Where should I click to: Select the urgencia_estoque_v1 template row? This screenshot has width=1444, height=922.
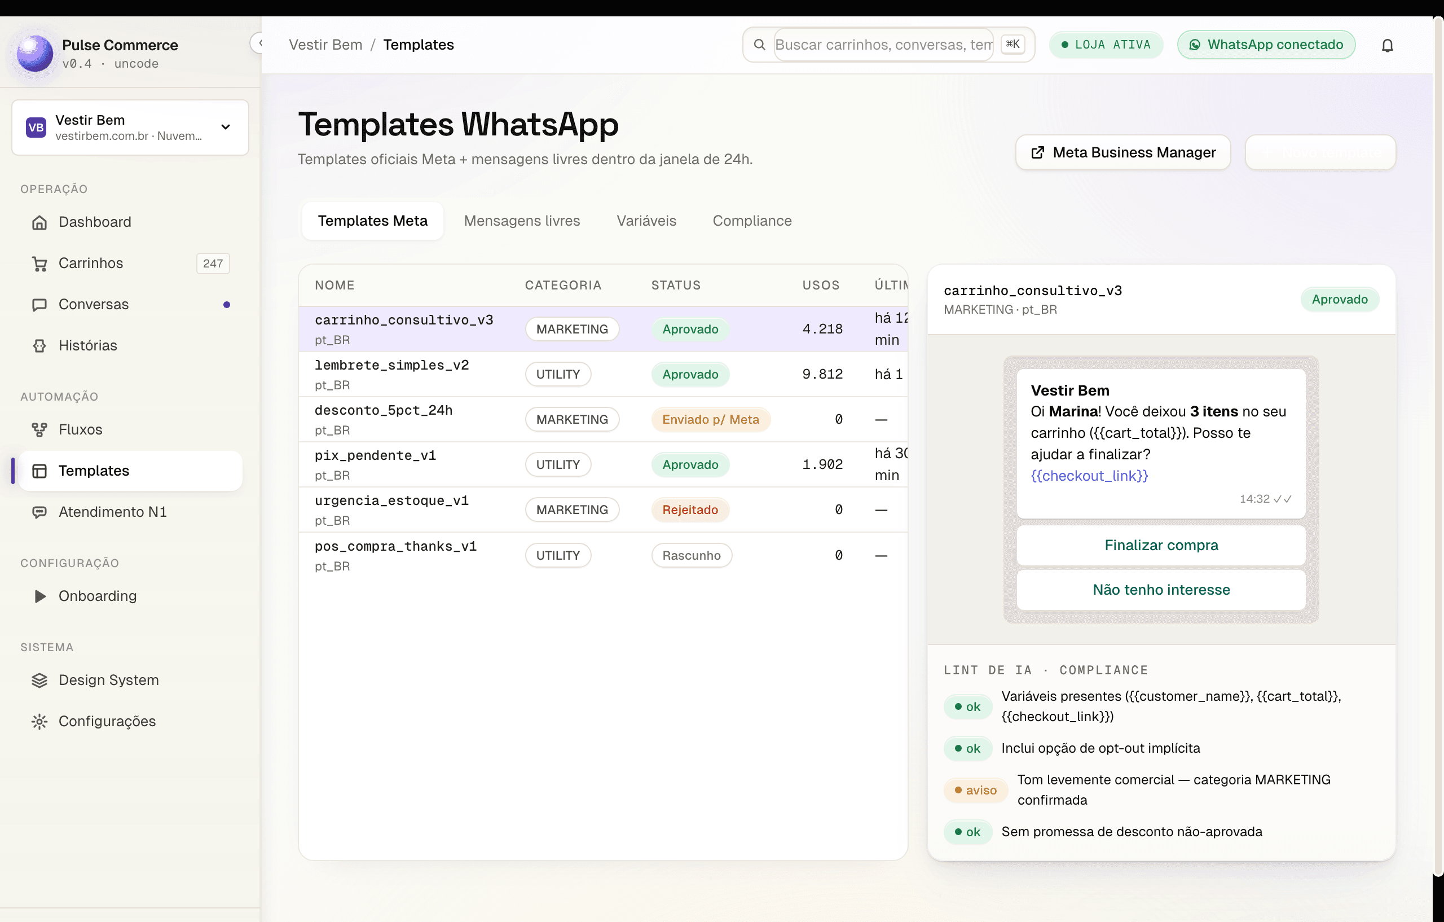click(x=602, y=510)
